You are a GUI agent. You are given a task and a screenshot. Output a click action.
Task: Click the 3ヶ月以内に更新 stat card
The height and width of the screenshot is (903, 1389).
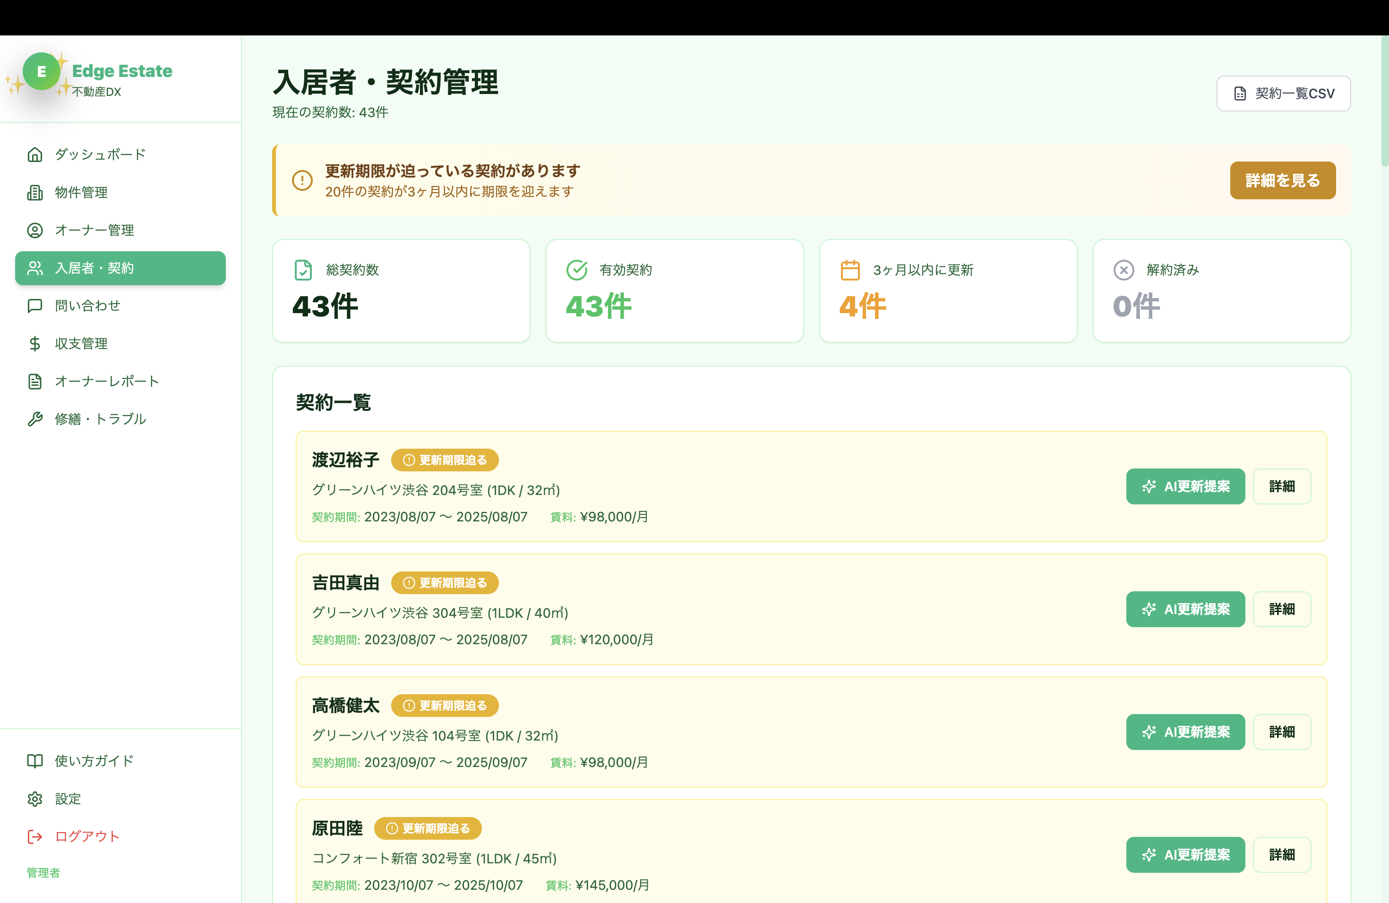(x=947, y=290)
